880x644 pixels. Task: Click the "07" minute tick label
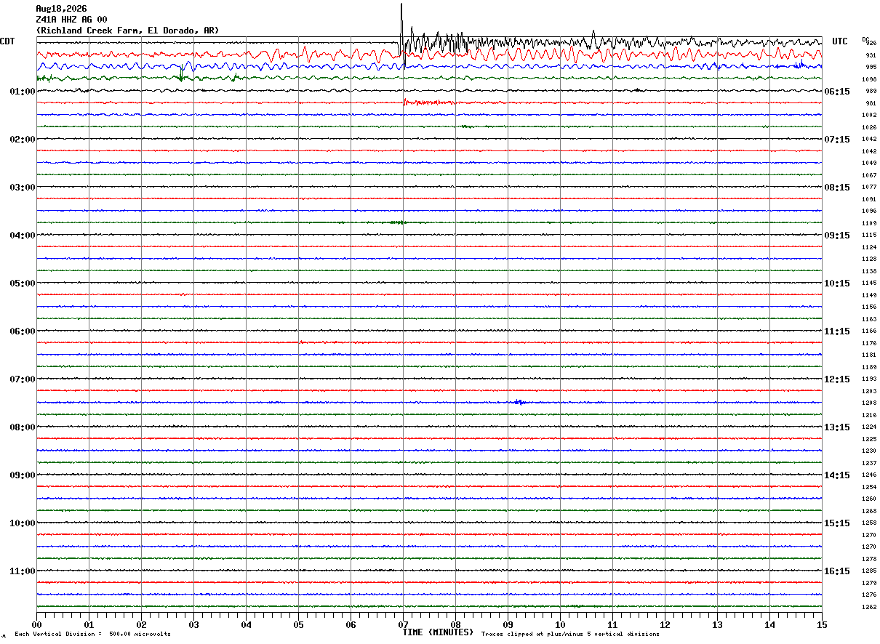[403, 624]
